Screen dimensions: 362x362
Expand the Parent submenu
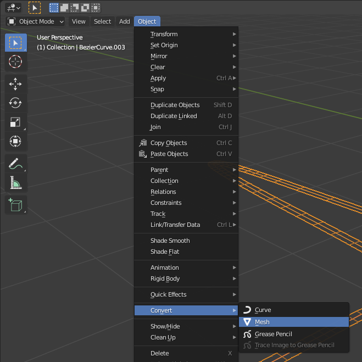tap(186, 170)
